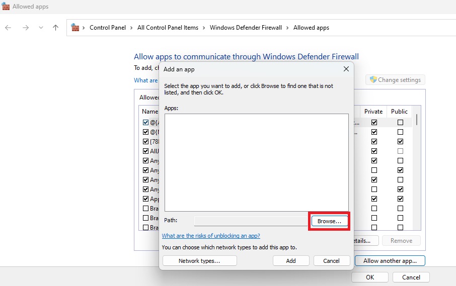The image size is (456, 286).
Task: Expand chevron after All Control Panel Items
Action: pos(203,28)
